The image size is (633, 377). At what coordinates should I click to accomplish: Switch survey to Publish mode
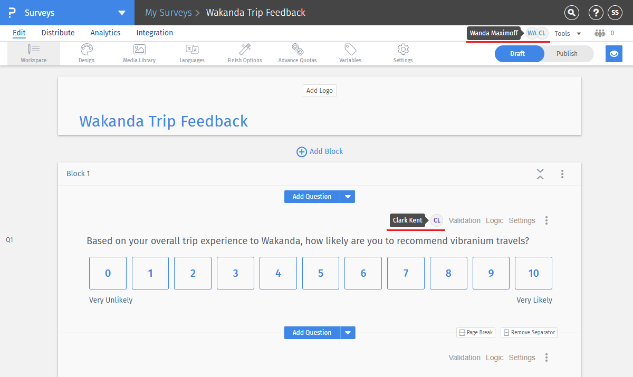tap(567, 54)
